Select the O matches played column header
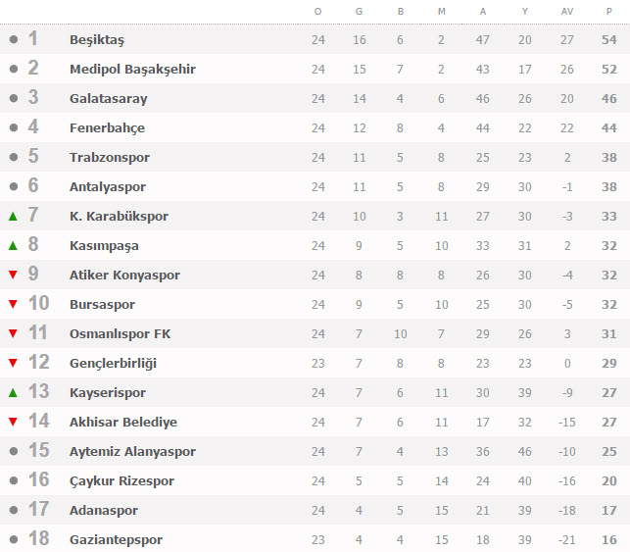Viewport: 630px width, 552px height. 317,12
